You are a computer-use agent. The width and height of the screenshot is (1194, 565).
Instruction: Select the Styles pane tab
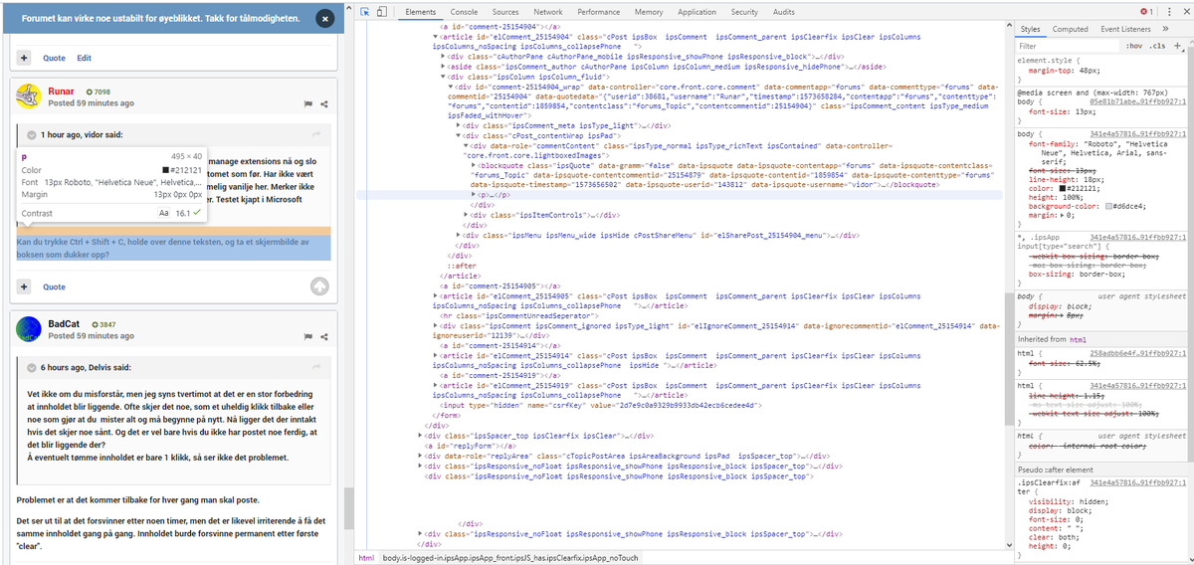[1031, 30]
